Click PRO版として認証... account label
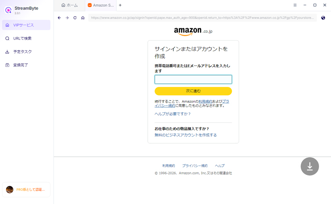 [31, 190]
